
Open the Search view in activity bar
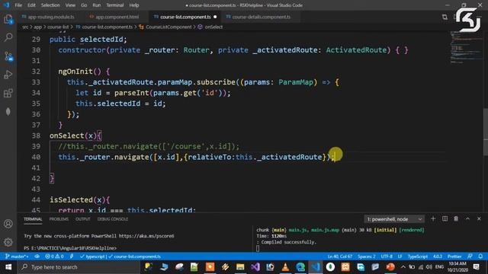[8, 37]
